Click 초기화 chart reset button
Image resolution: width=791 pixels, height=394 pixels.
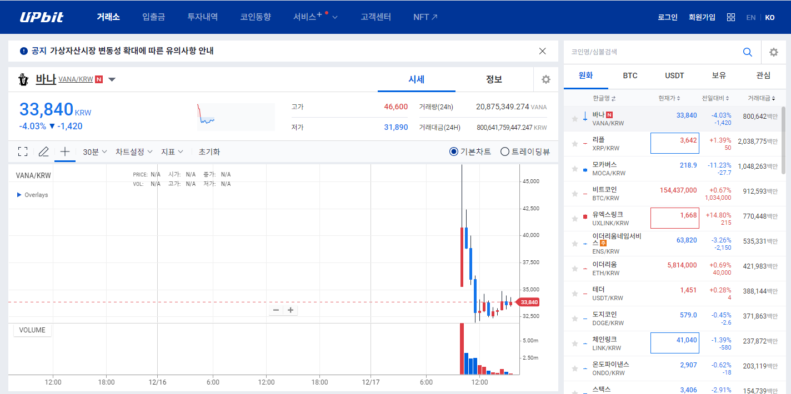pos(209,151)
